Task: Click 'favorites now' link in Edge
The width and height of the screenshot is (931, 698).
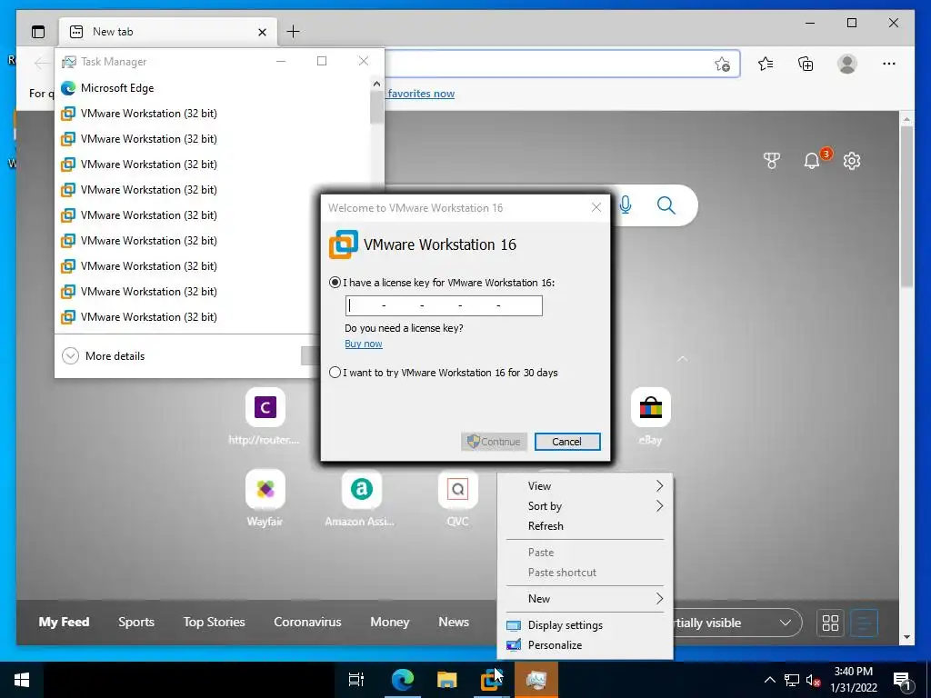Action: tap(421, 94)
